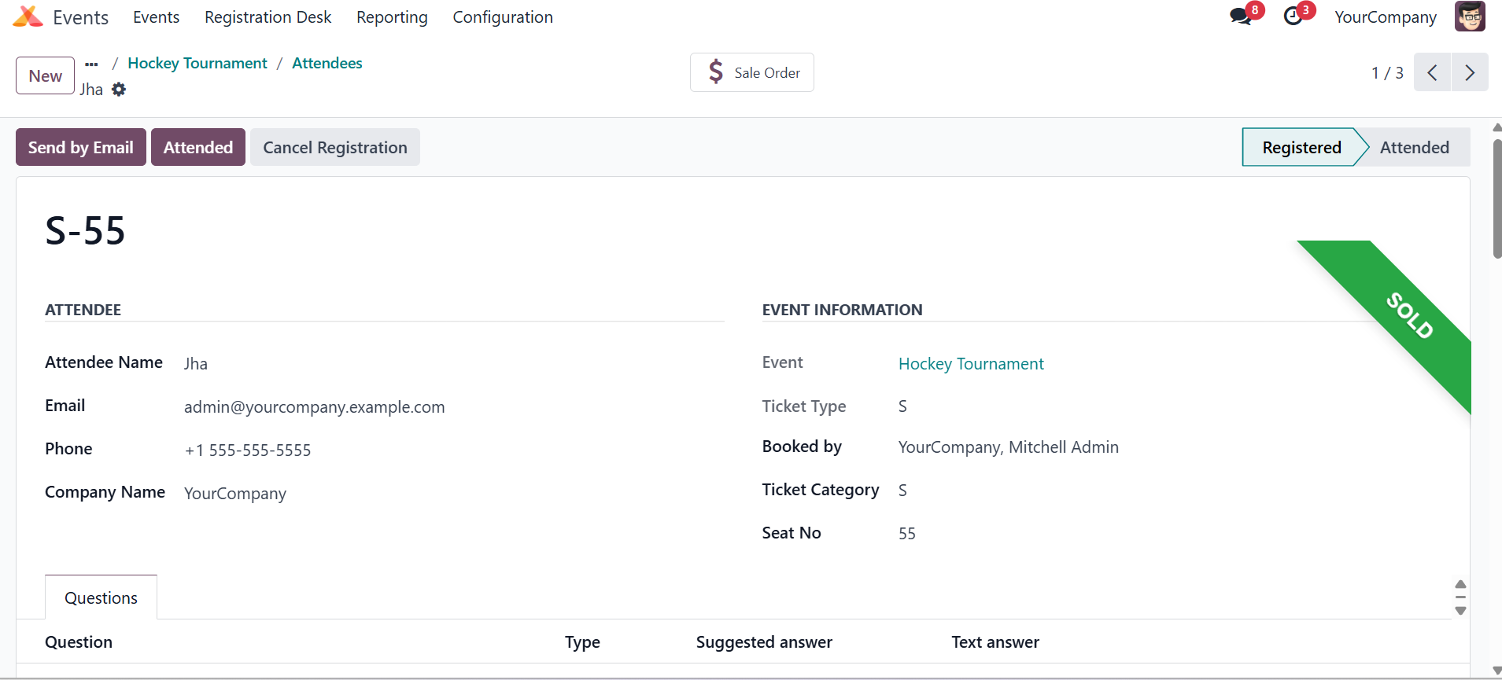Viewport: 1502px width, 680px height.
Task: Switch to the Questions tab
Action: point(101,597)
